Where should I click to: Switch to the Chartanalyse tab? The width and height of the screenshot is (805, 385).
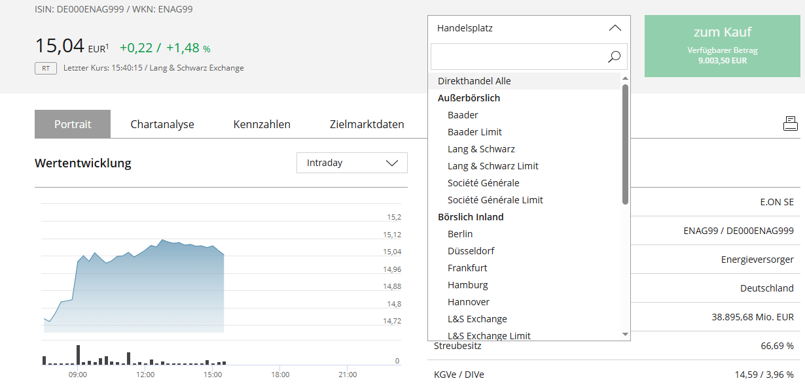tap(162, 124)
